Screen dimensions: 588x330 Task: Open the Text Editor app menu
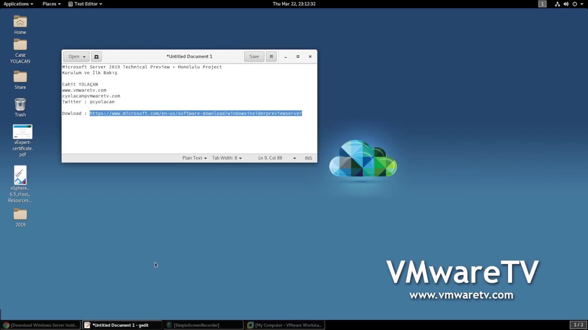click(x=85, y=4)
